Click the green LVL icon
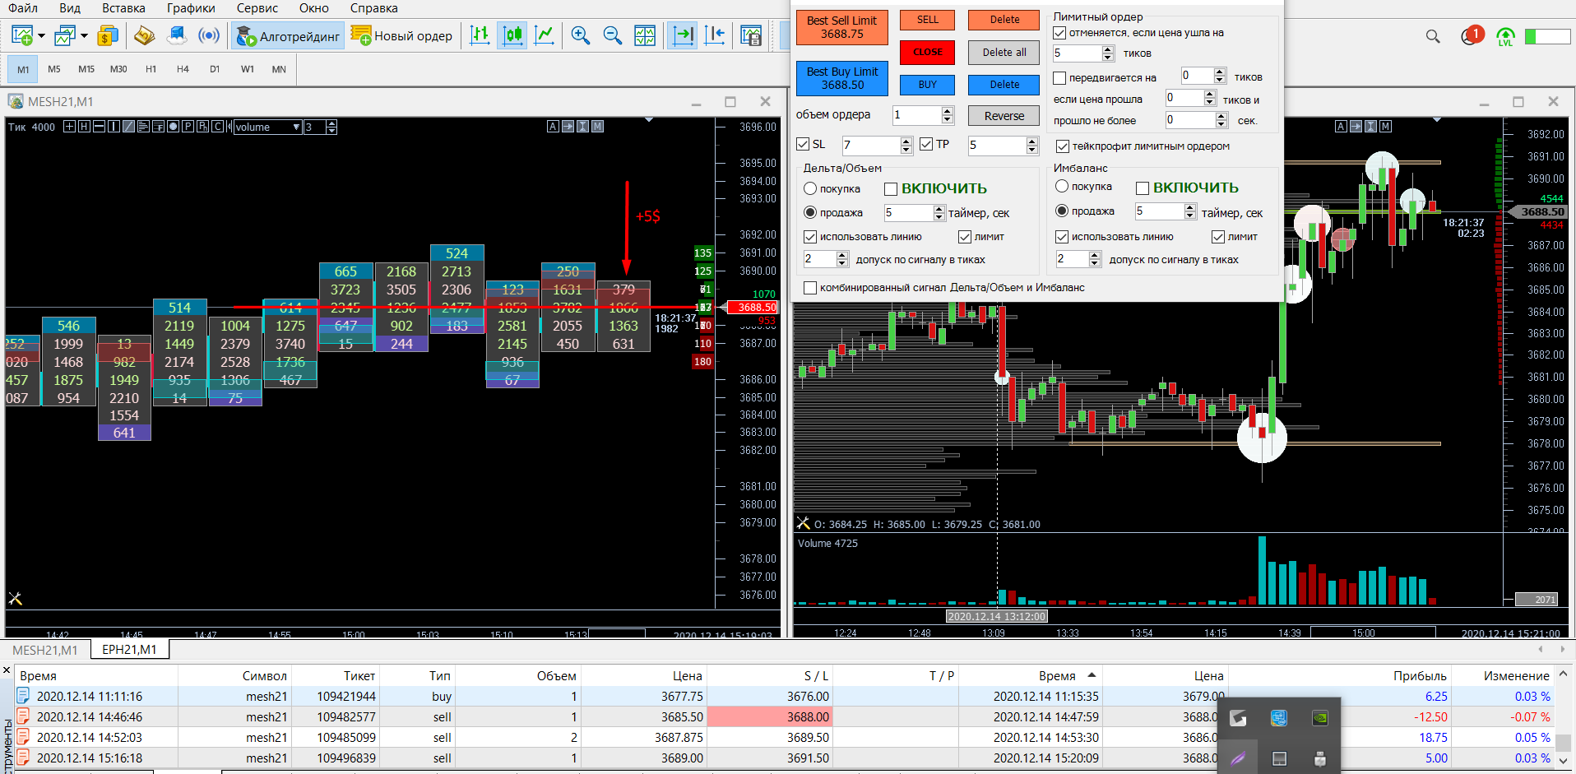The image size is (1576, 774). 1505,36
